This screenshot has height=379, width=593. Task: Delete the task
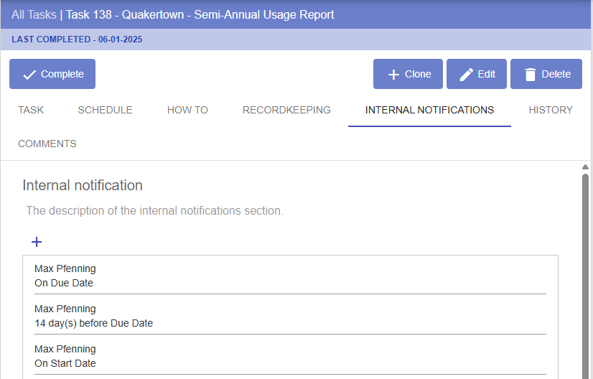[x=546, y=74]
